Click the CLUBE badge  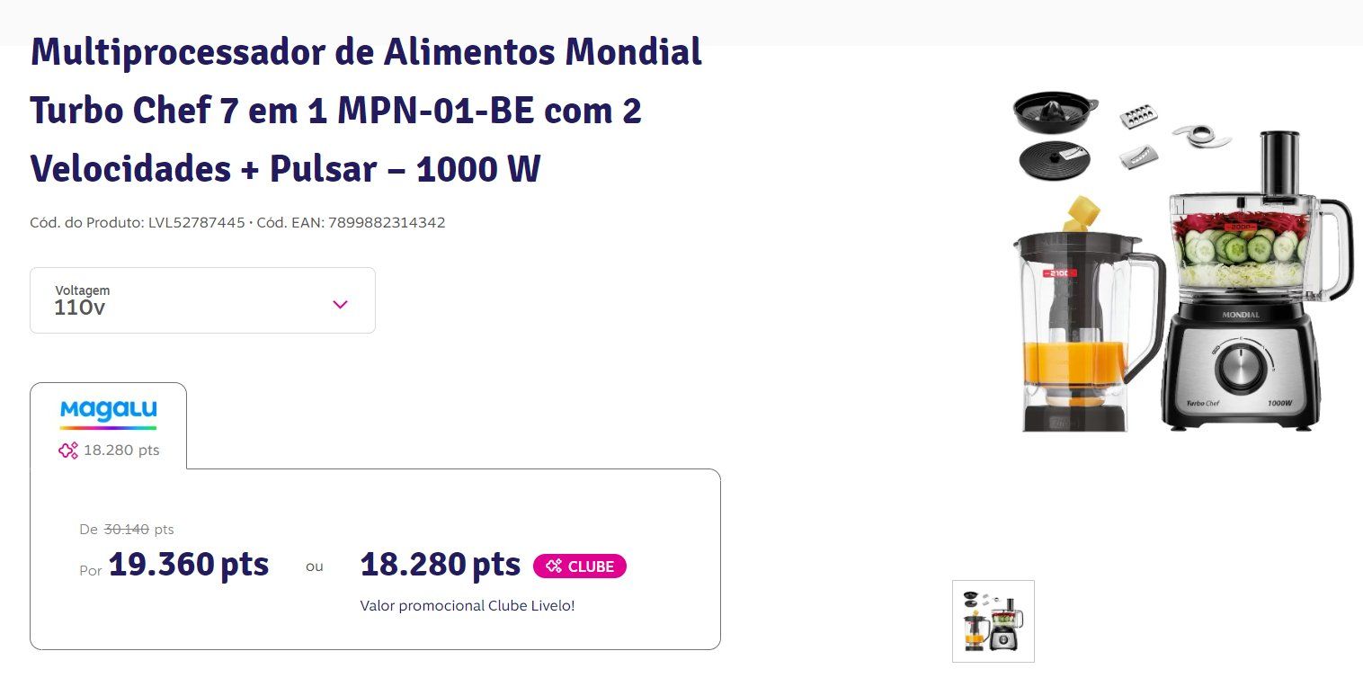pyautogui.click(x=580, y=566)
